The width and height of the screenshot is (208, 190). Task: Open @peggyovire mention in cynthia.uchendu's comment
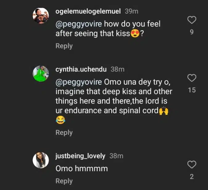pos(79,83)
